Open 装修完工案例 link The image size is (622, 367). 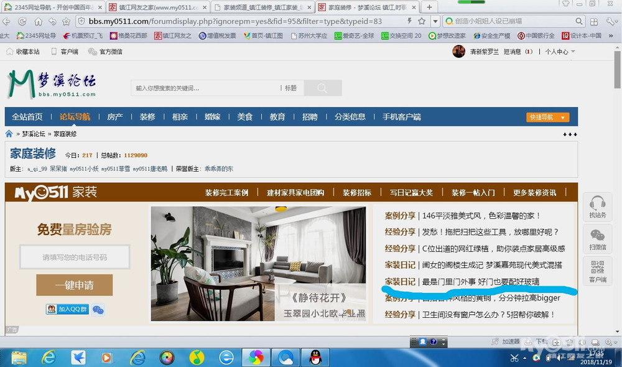(226, 192)
